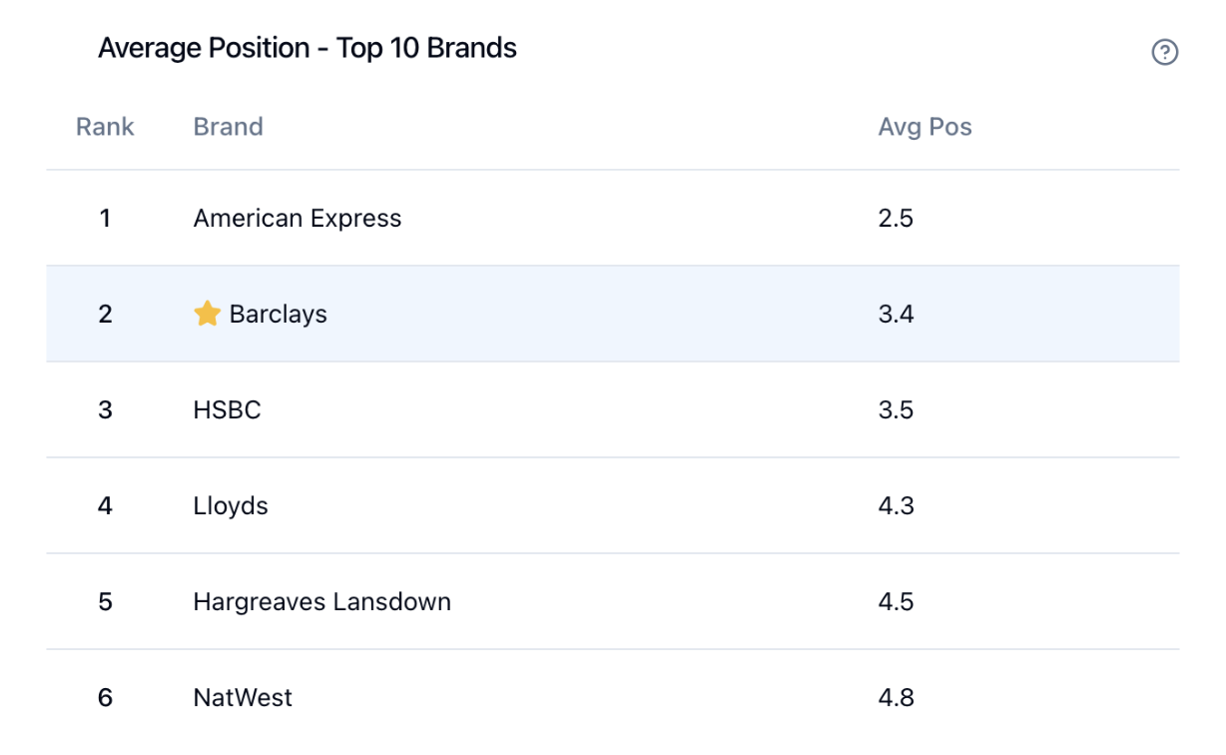Click HSBC's 3.5 average position value
Image resolution: width=1226 pixels, height=755 pixels.
pos(896,409)
